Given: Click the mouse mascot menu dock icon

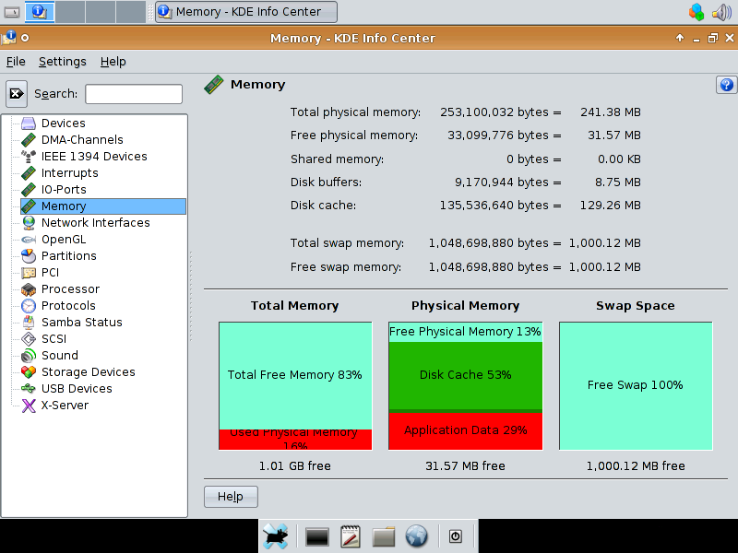Looking at the screenshot, I should 275,536.
